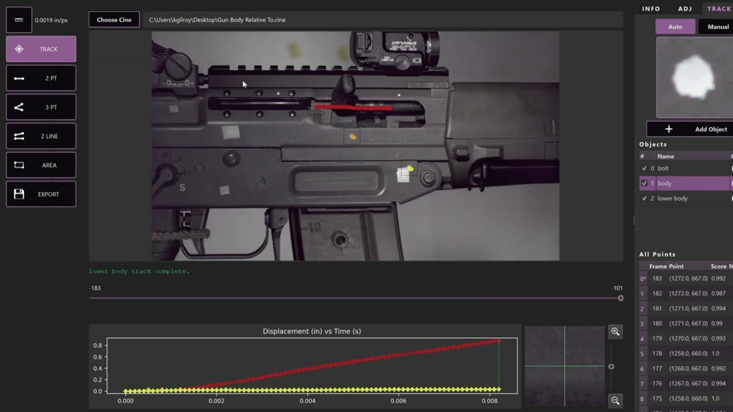Click the tracked object template thumbnail
This screenshot has height=412, width=733.
click(x=695, y=78)
